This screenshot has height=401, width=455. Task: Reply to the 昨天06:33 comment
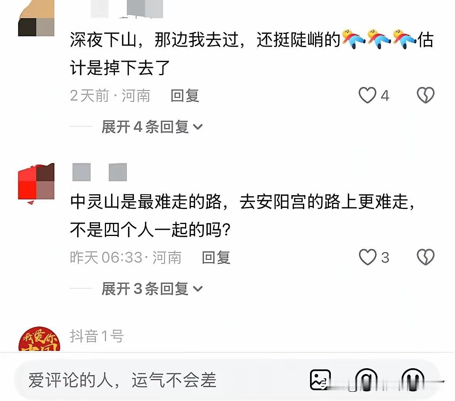216,258
